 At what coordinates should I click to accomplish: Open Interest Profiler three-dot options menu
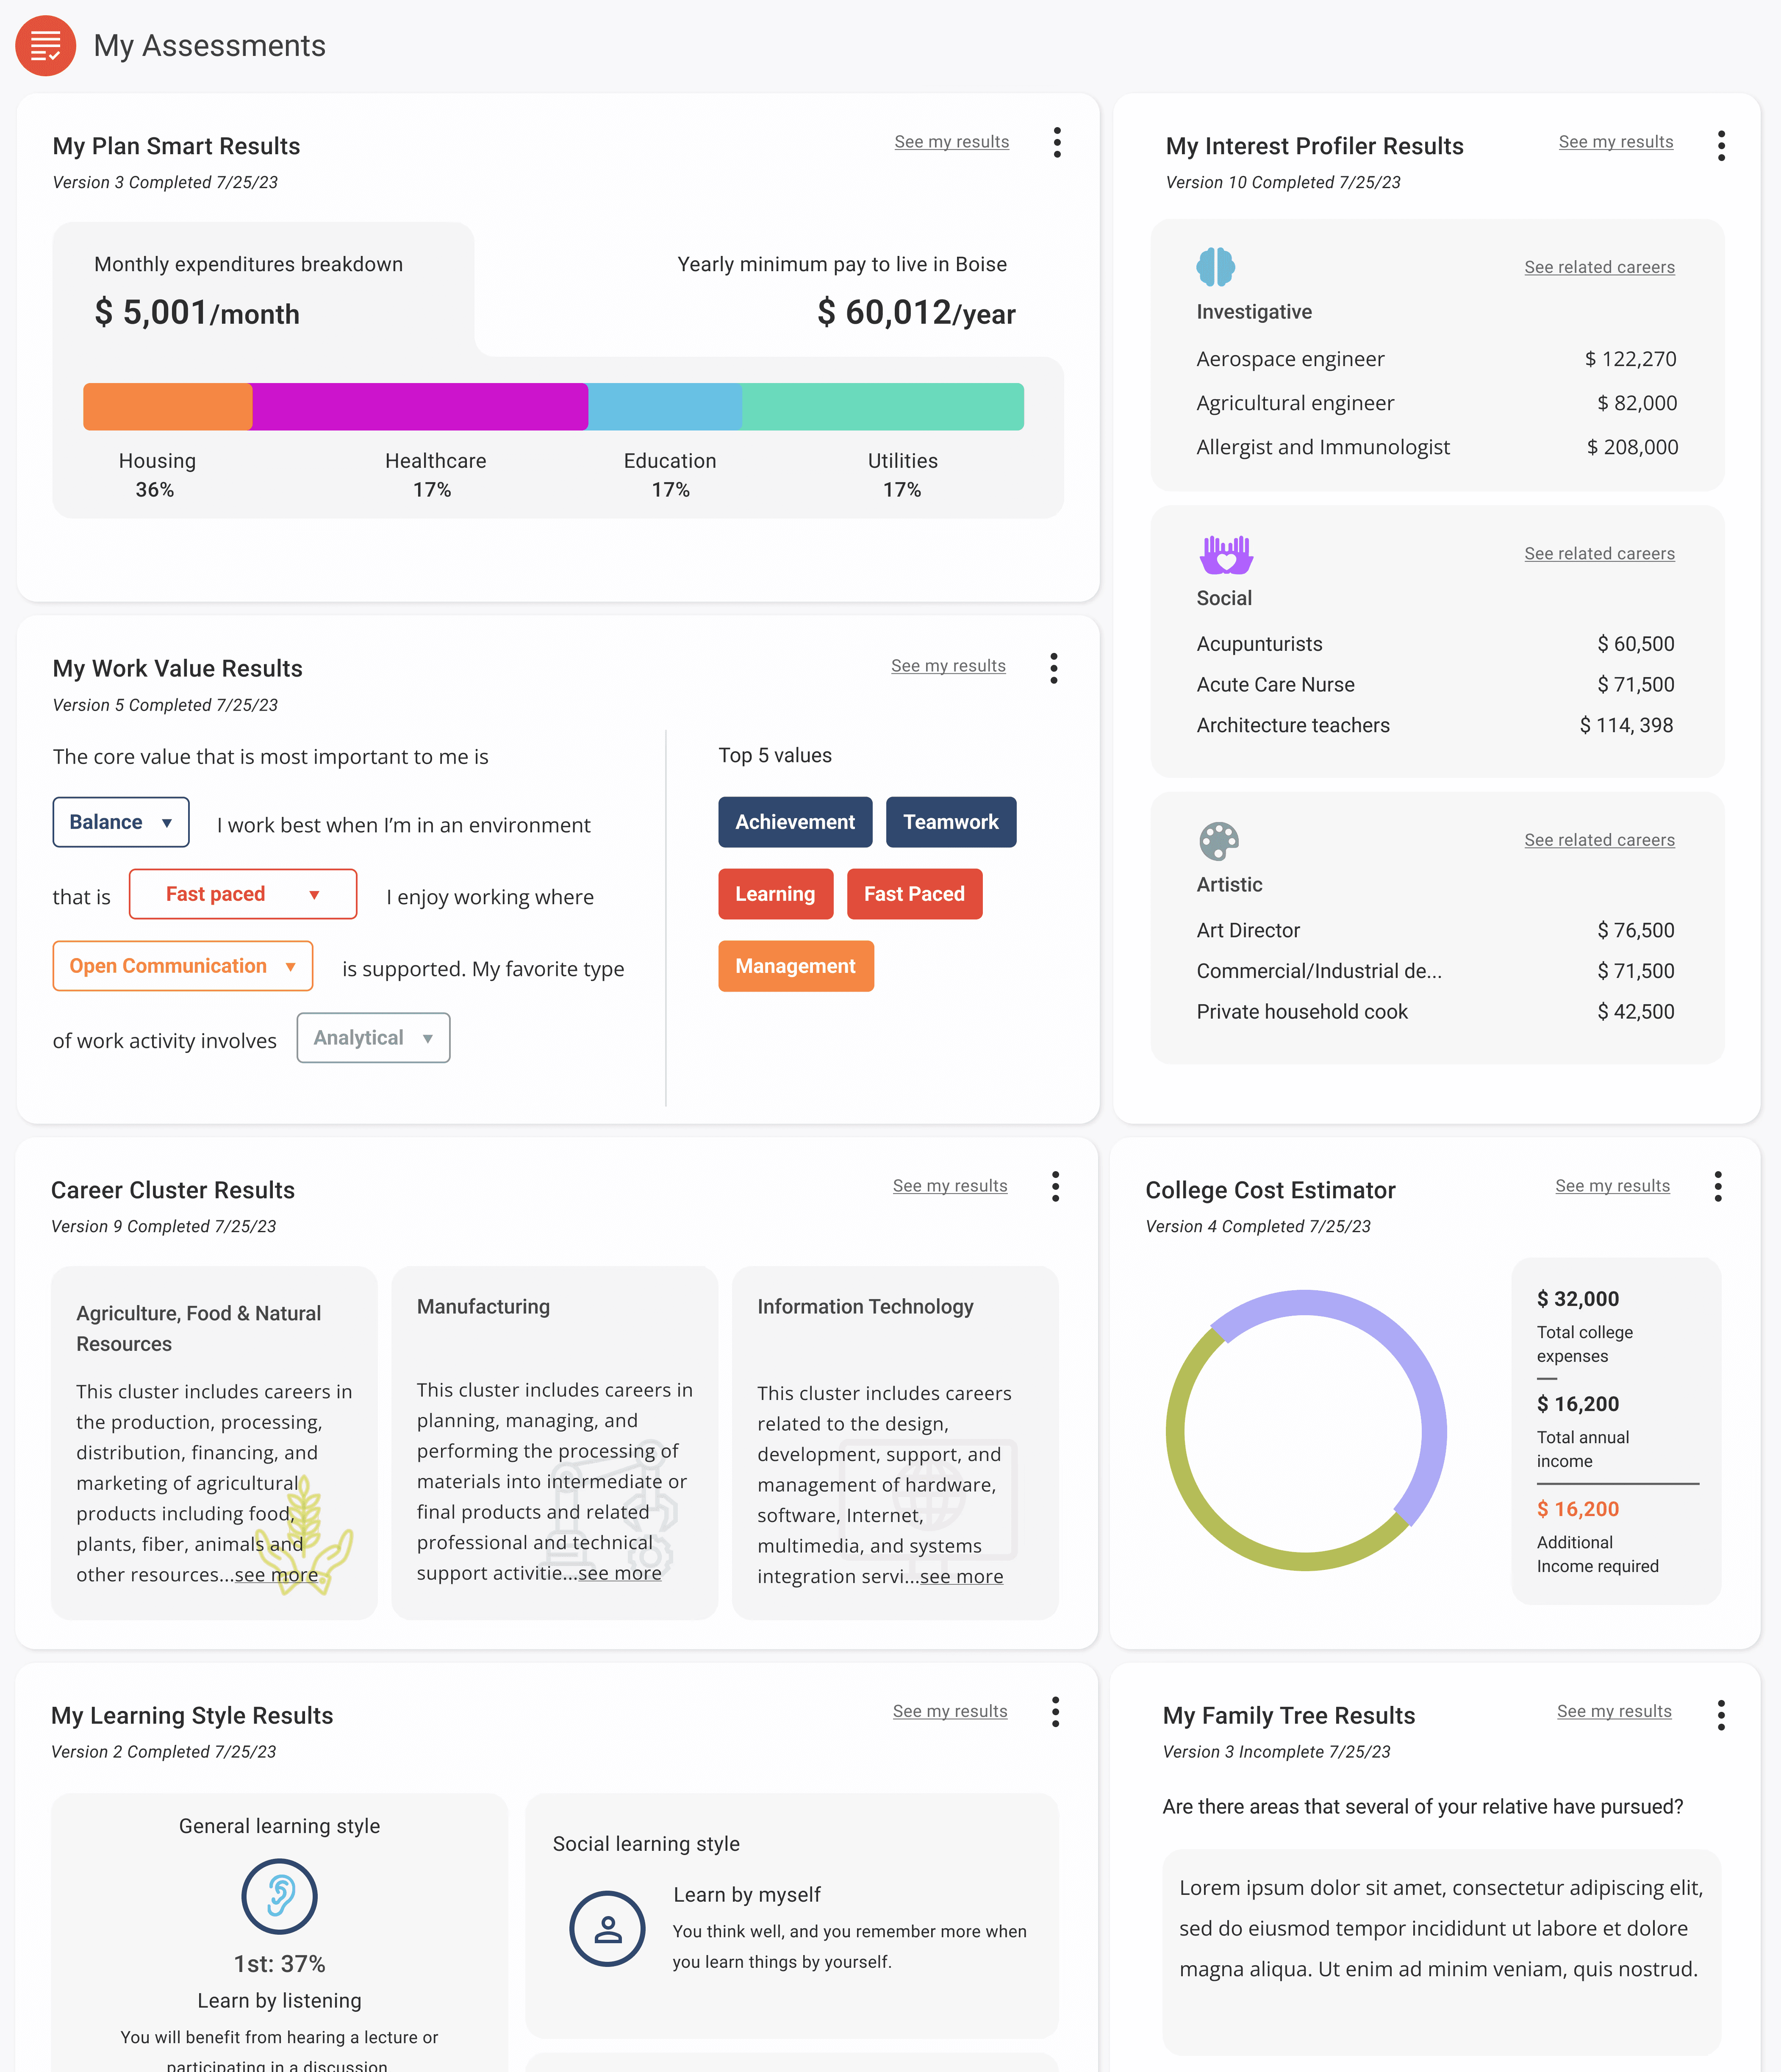click(x=1720, y=146)
